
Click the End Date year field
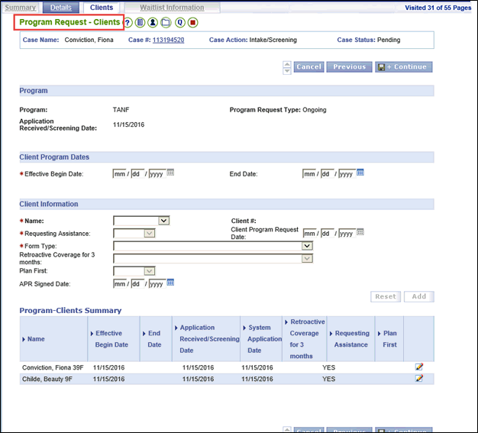[346, 174]
